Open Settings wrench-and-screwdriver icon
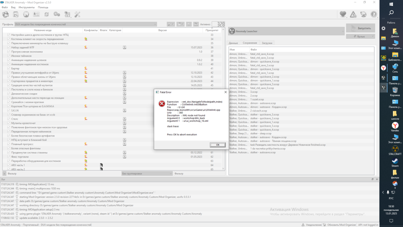The height and width of the screenshot is (227, 403). pos(77,15)
